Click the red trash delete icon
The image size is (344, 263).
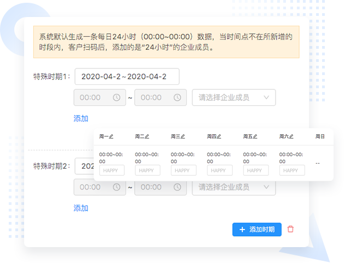click(x=290, y=229)
